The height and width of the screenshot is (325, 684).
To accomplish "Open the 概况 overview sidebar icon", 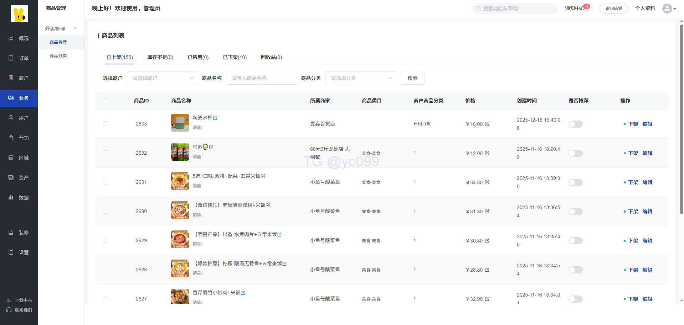I will [11, 38].
